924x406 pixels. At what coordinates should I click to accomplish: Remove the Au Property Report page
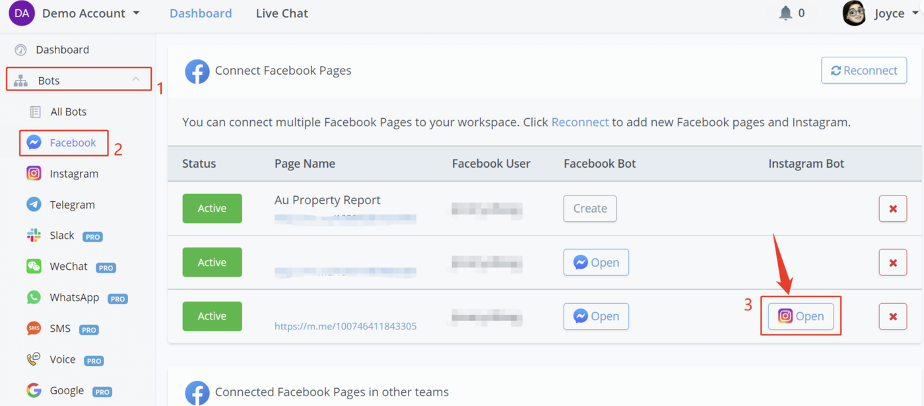(x=892, y=209)
